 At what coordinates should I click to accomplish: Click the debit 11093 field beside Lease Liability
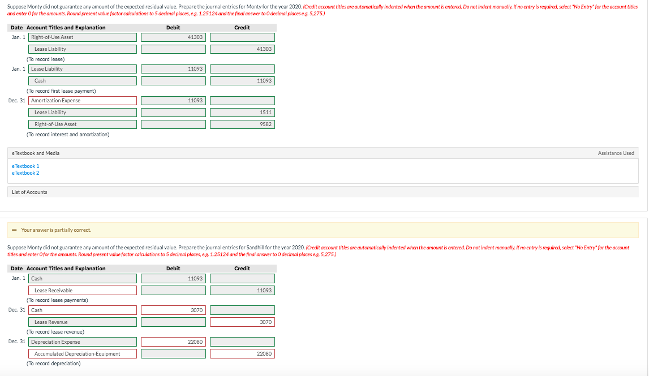click(x=173, y=69)
